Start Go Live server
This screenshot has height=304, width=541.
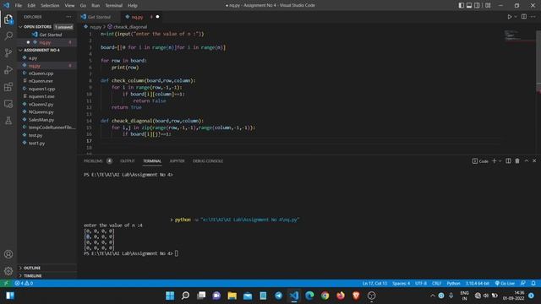pyautogui.click(x=505, y=284)
